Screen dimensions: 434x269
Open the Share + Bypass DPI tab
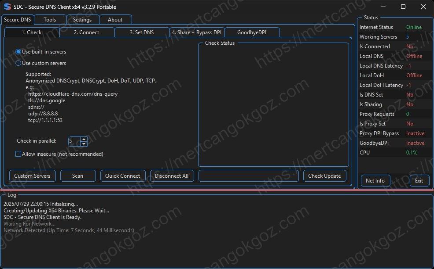[x=196, y=32]
